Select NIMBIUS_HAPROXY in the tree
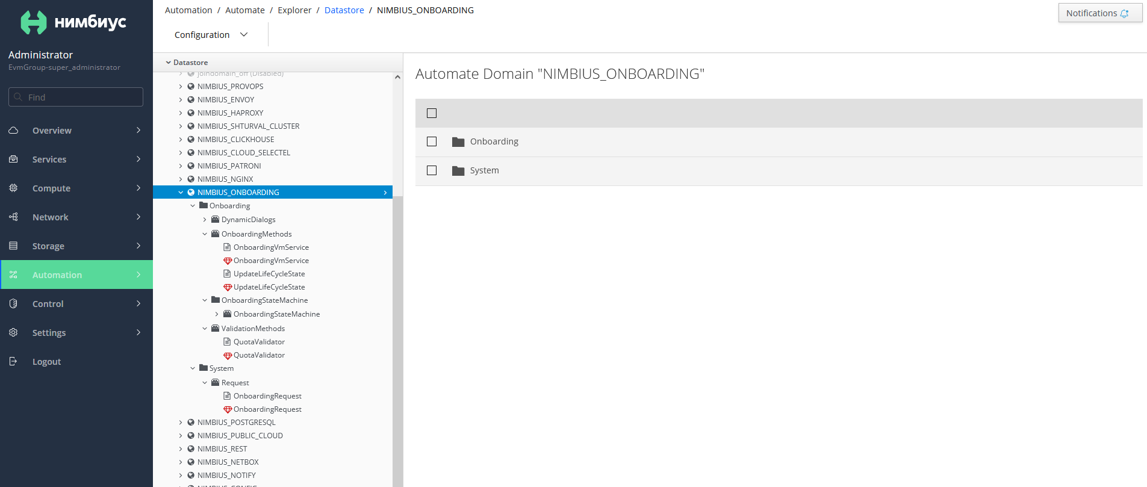This screenshot has width=1147, height=487. tap(230, 113)
